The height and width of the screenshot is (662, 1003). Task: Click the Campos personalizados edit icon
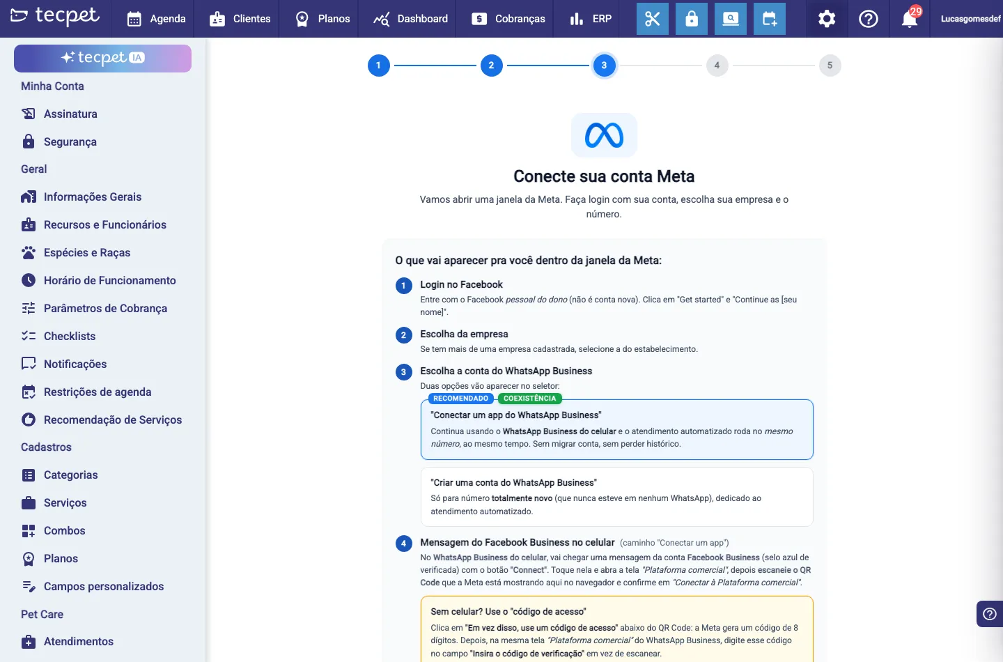coord(29,587)
